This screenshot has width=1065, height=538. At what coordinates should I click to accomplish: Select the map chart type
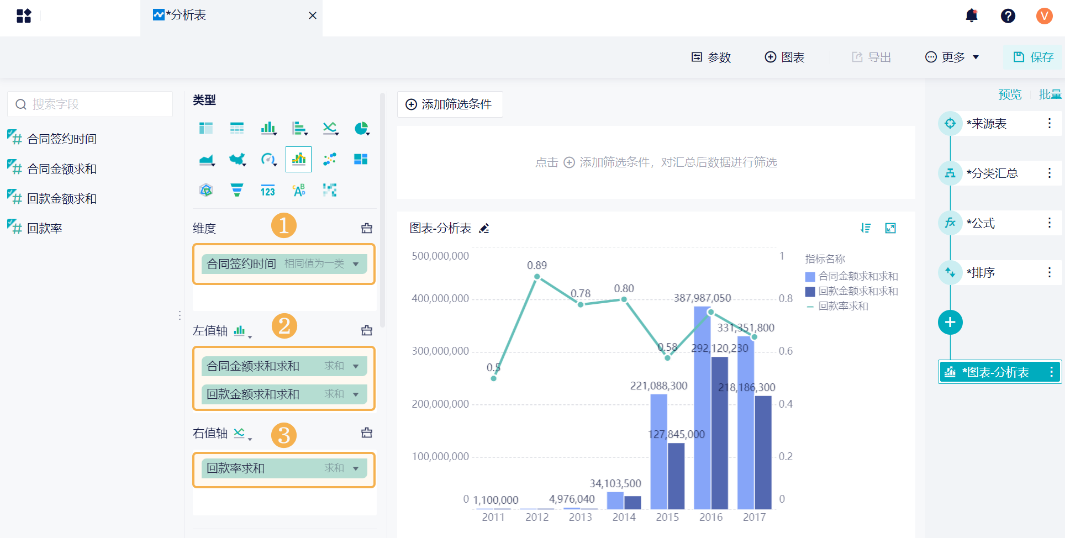[x=238, y=160]
